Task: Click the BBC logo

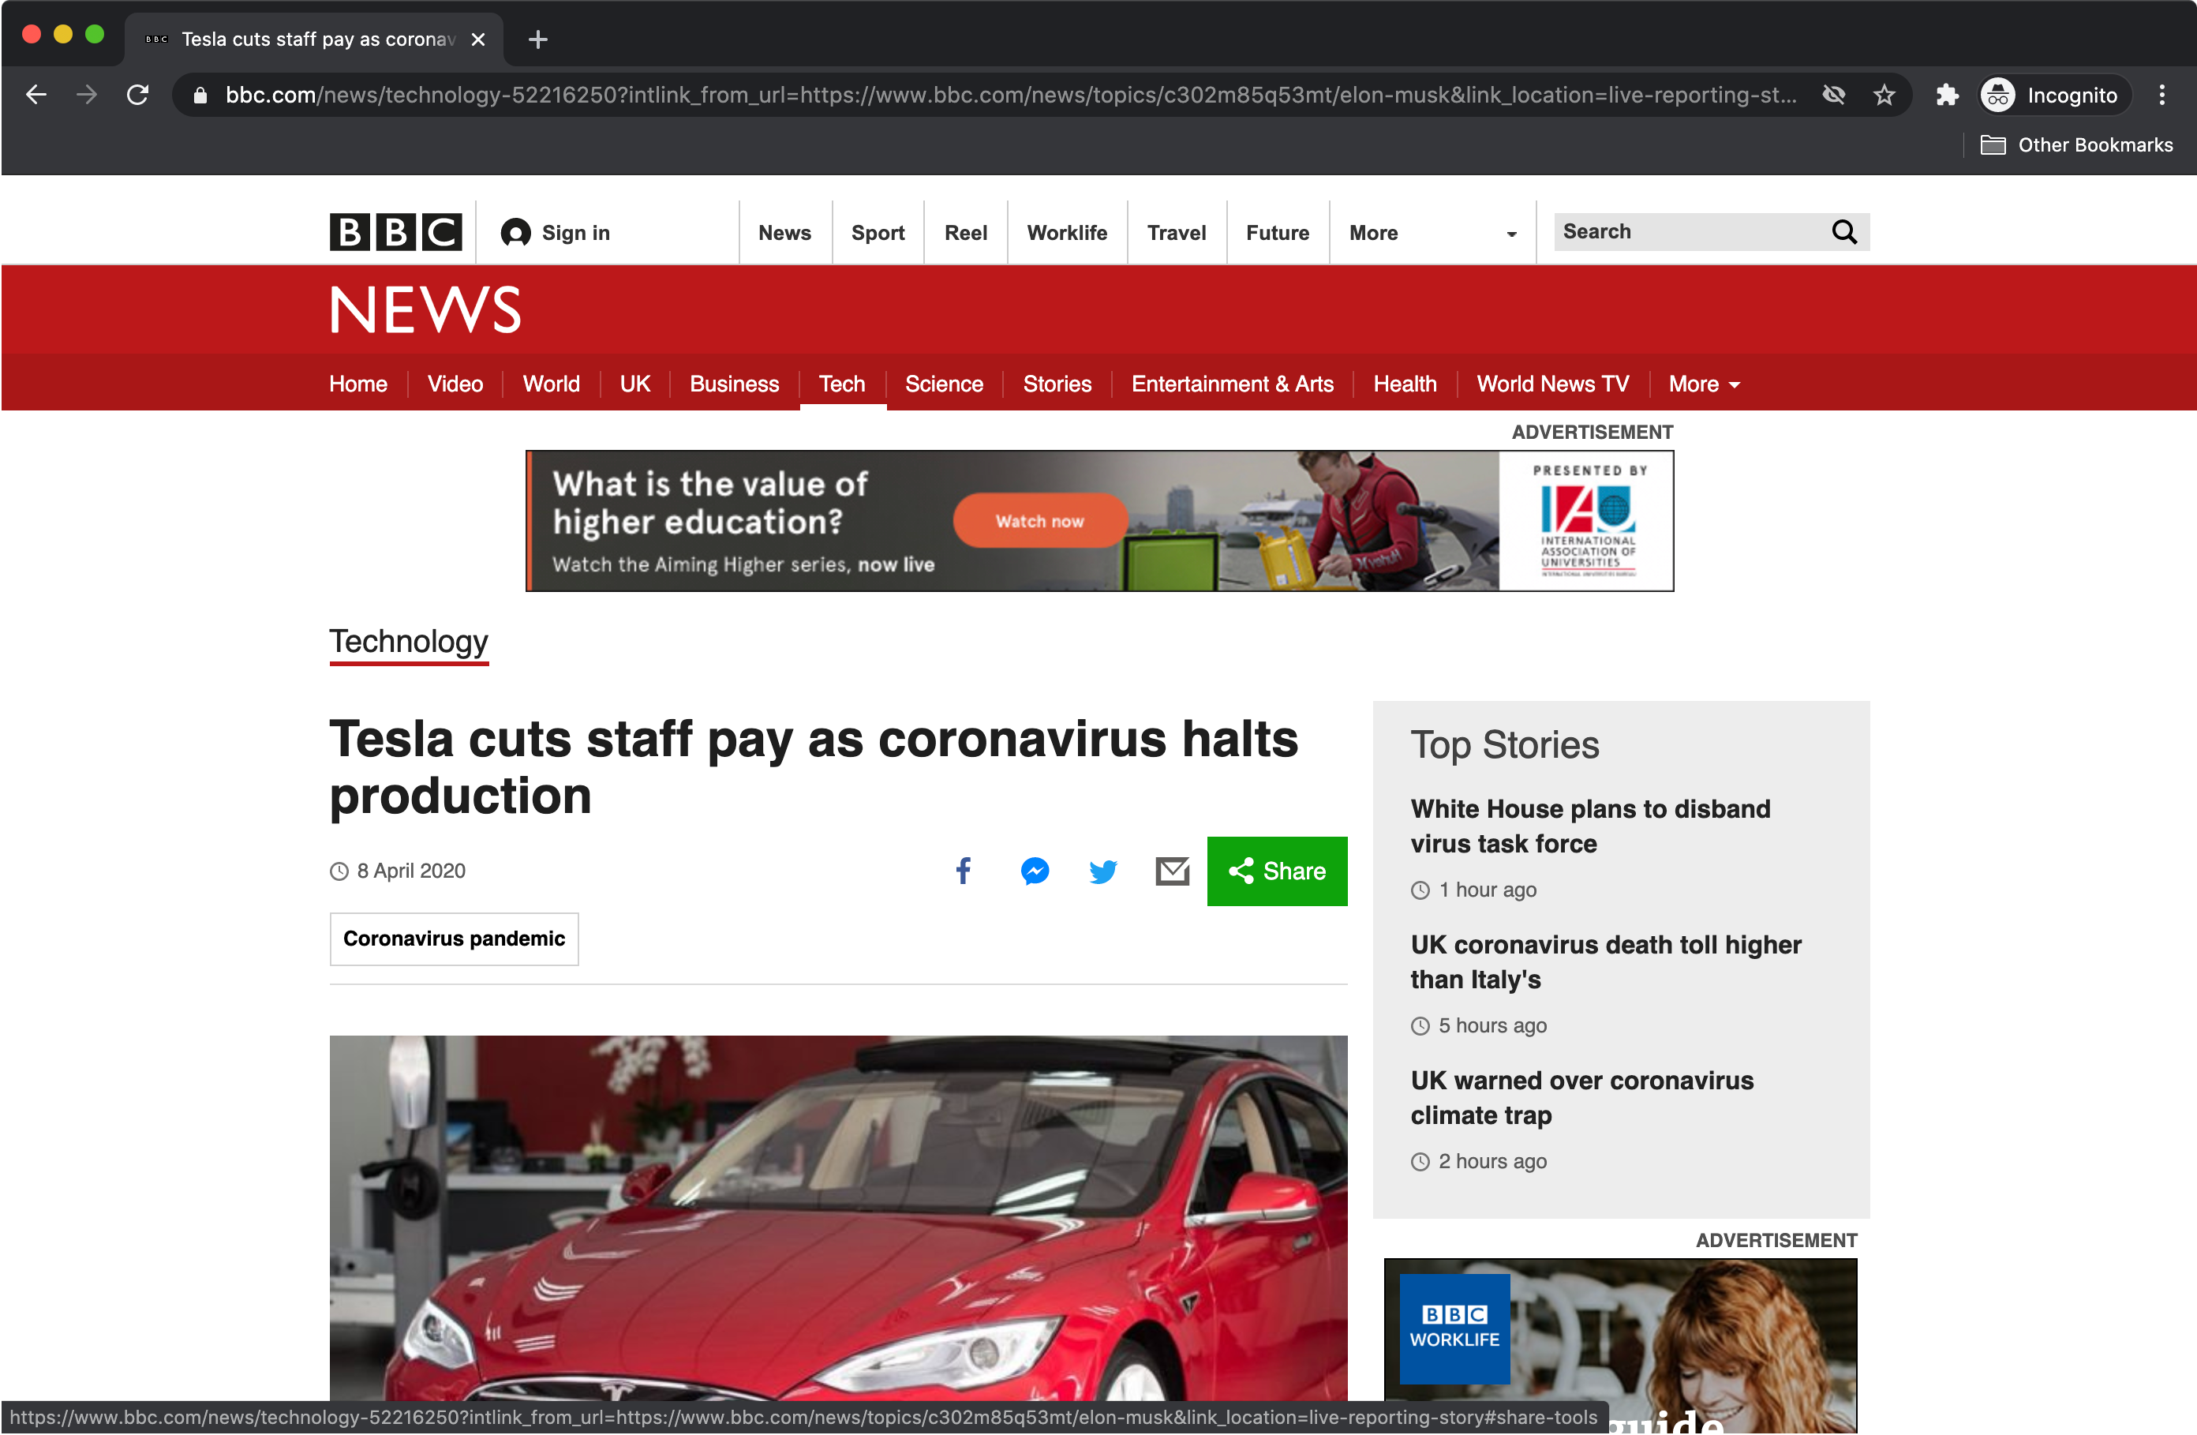Action: tap(395, 232)
